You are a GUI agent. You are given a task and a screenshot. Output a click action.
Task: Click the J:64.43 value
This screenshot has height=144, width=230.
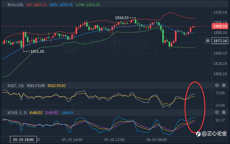67,113
